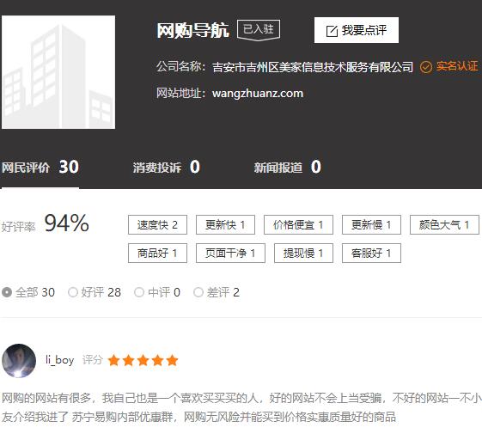The image size is (482, 440).
Task: Click the five-star rating of li_boy
Action: tap(143, 360)
